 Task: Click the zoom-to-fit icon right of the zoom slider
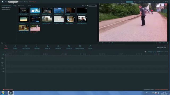pyautogui.click(x=165, y=52)
